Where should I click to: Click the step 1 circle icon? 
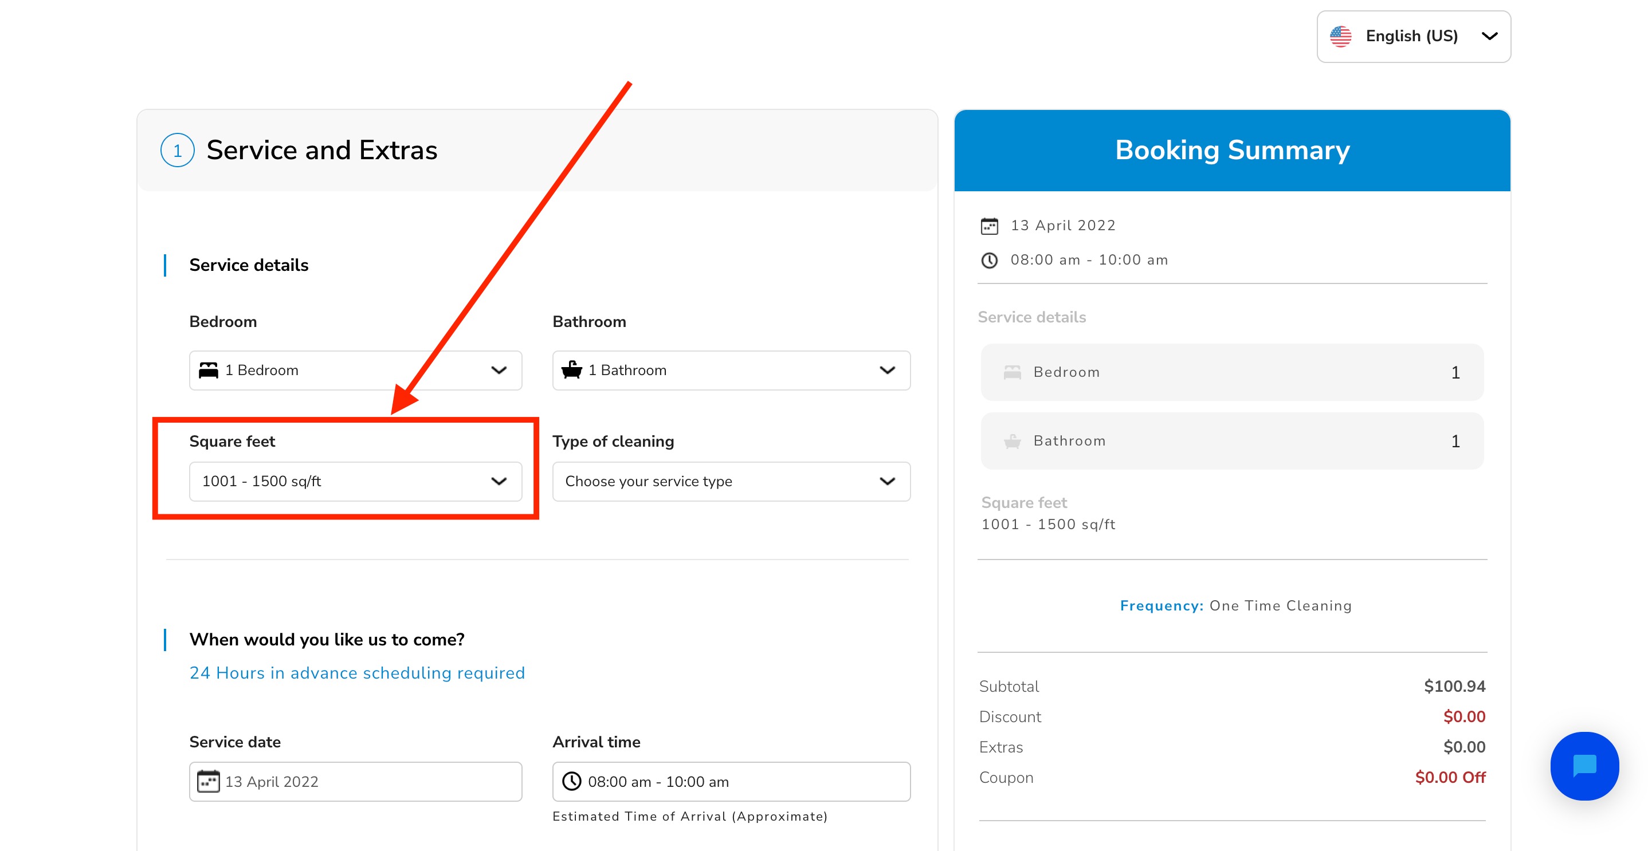[177, 150]
